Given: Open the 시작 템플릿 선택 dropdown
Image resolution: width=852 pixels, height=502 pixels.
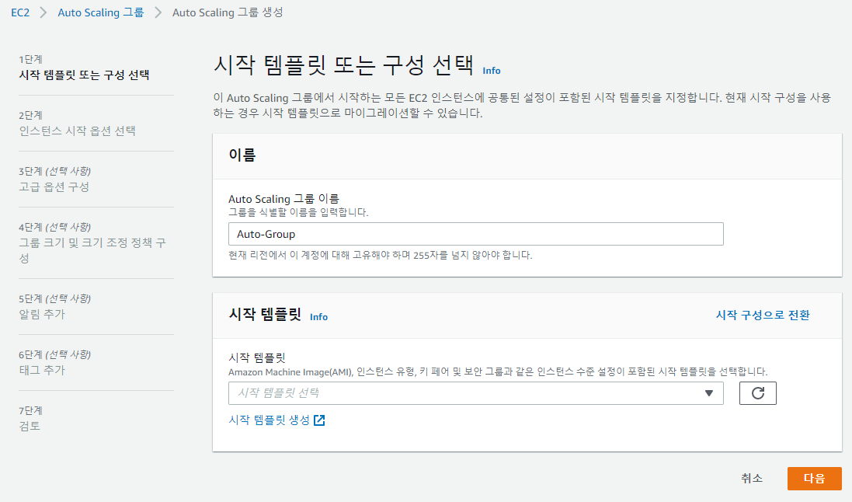Looking at the screenshot, I should click(476, 393).
